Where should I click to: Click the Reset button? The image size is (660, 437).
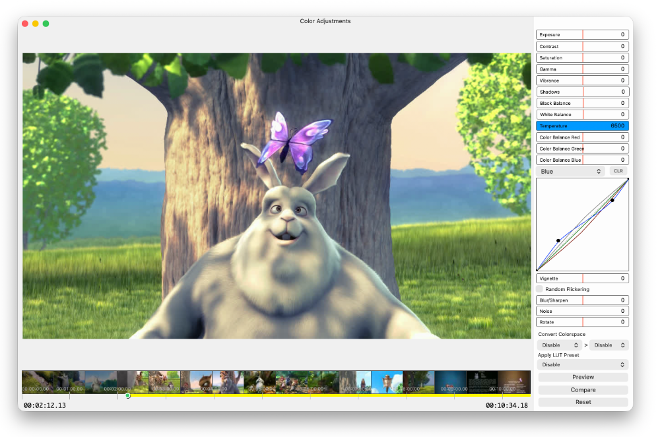(583, 402)
